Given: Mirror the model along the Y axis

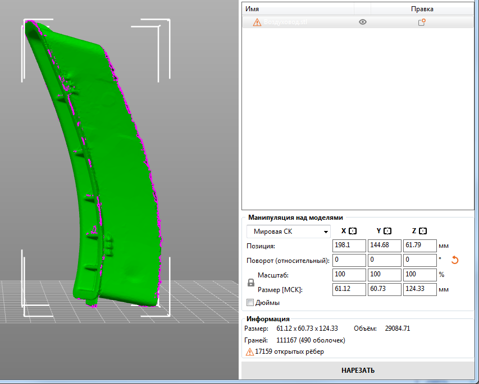Looking at the screenshot, I should [387, 231].
